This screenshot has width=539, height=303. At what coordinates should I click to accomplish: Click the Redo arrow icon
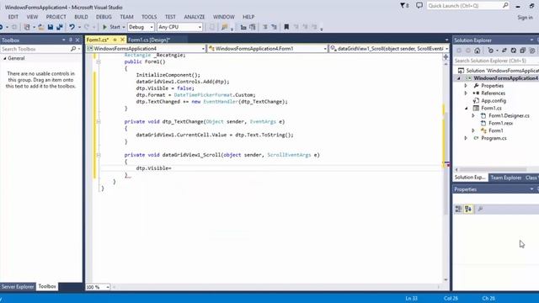coord(87,27)
